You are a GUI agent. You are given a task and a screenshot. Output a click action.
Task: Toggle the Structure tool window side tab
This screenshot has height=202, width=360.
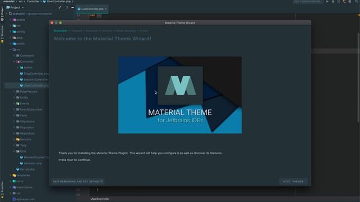2,34
